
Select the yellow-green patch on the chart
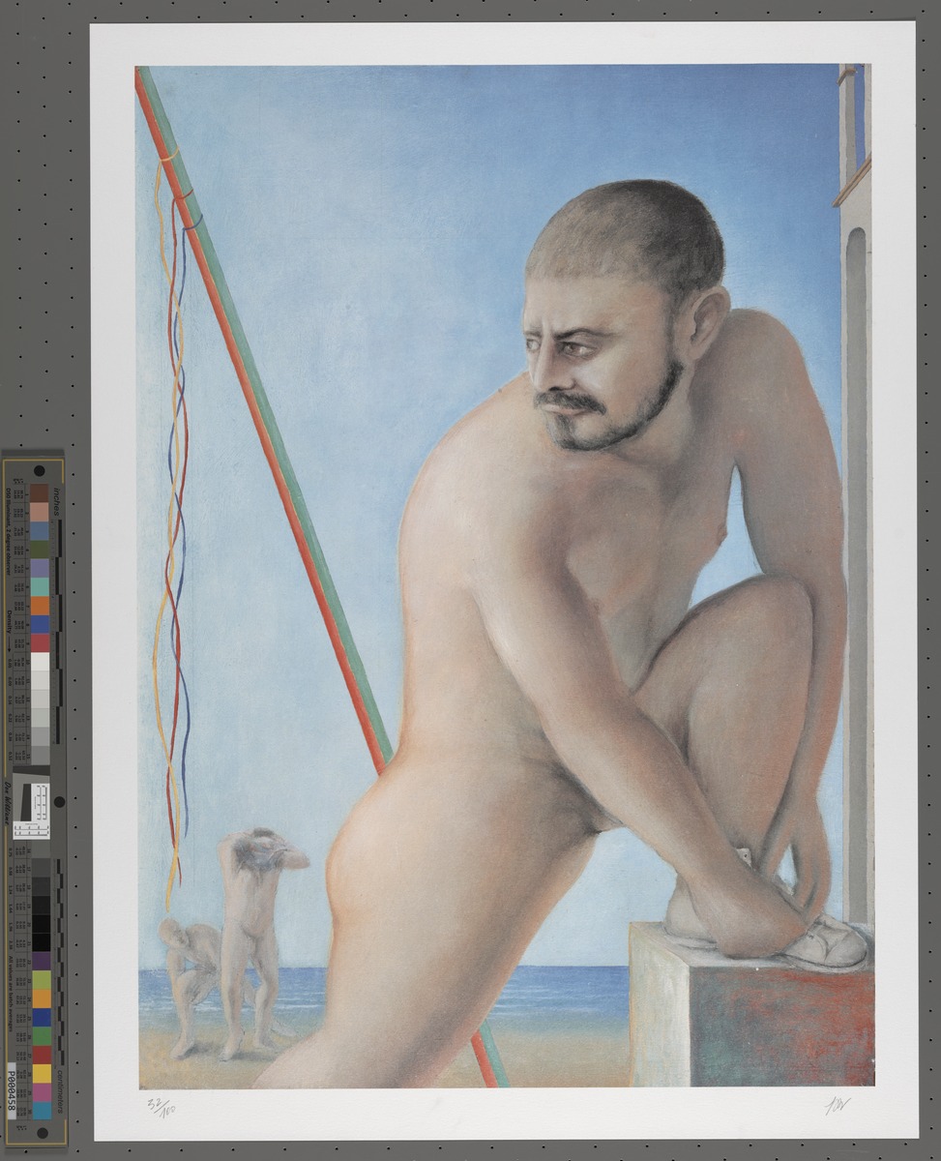(42, 979)
